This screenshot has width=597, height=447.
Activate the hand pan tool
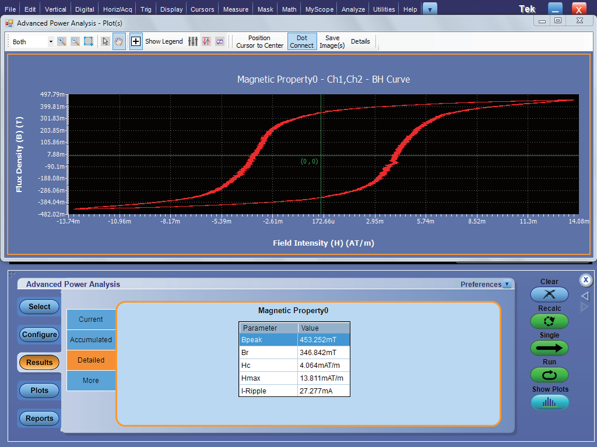point(119,41)
